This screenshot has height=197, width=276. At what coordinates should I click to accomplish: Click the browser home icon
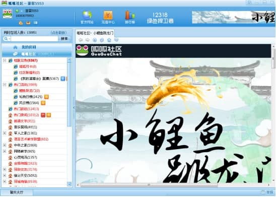coord(109,40)
